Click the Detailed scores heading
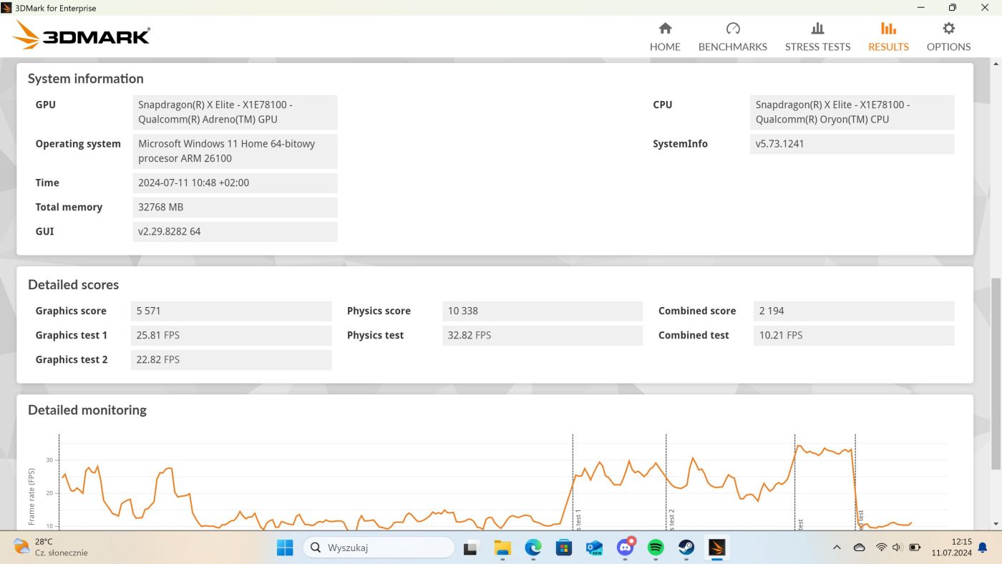The height and width of the screenshot is (564, 1002). pos(74,285)
